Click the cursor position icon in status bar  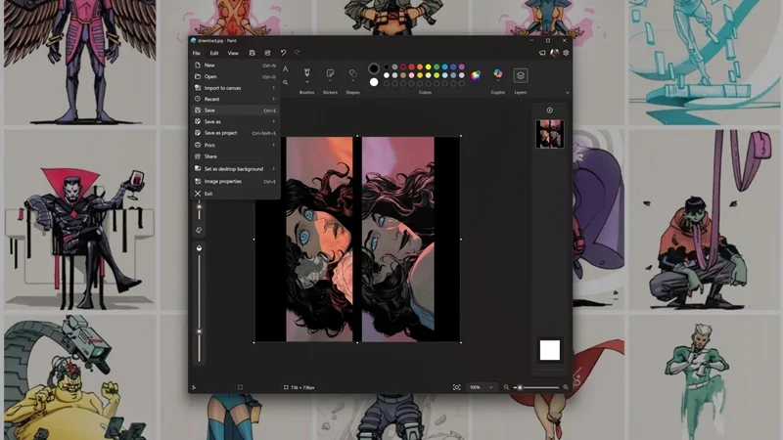click(x=194, y=387)
